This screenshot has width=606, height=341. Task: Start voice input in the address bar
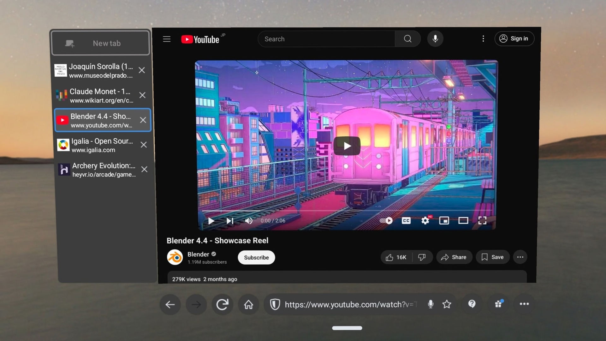(x=431, y=304)
